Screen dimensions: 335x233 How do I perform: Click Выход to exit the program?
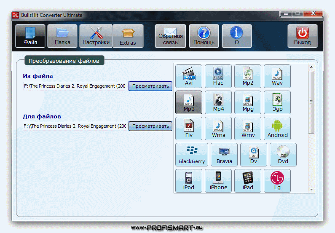[x=302, y=36]
